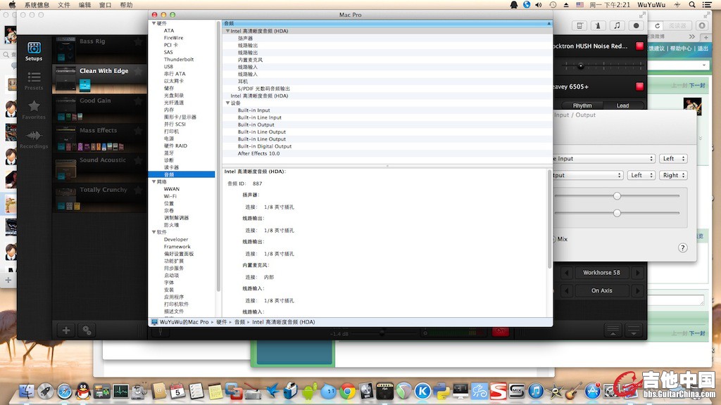
Task: Open Finder from the Dock
Action: pos(27,391)
